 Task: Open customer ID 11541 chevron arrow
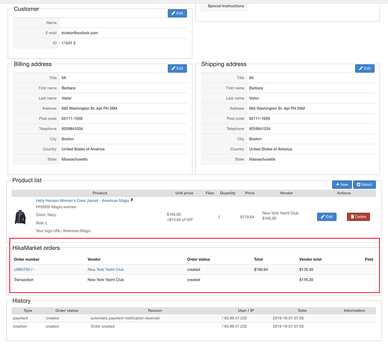point(74,43)
